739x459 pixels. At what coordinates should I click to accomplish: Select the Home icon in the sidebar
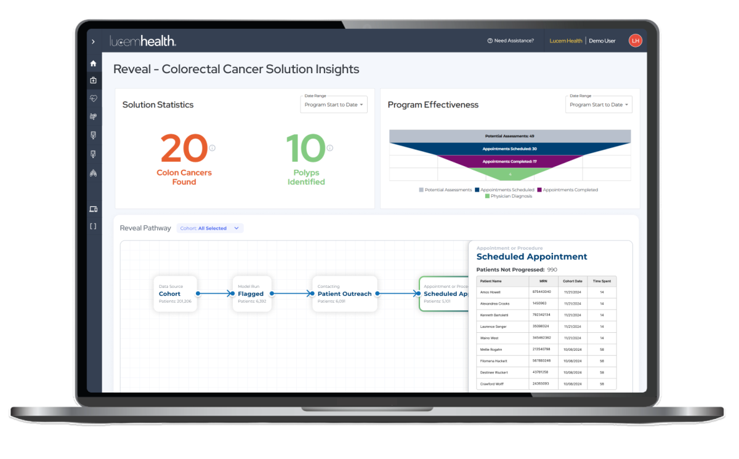[x=94, y=63]
